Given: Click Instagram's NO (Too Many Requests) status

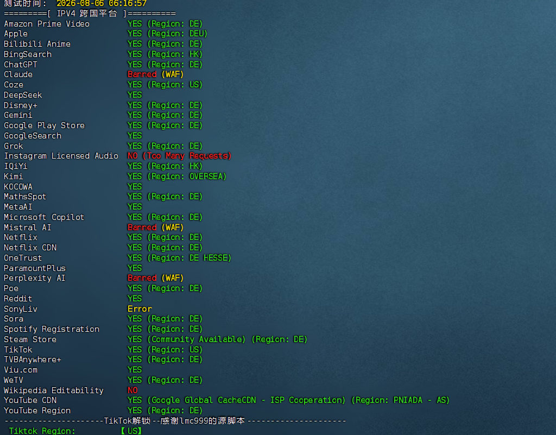Looking at the screenshot, I should (x=179, y=156).
